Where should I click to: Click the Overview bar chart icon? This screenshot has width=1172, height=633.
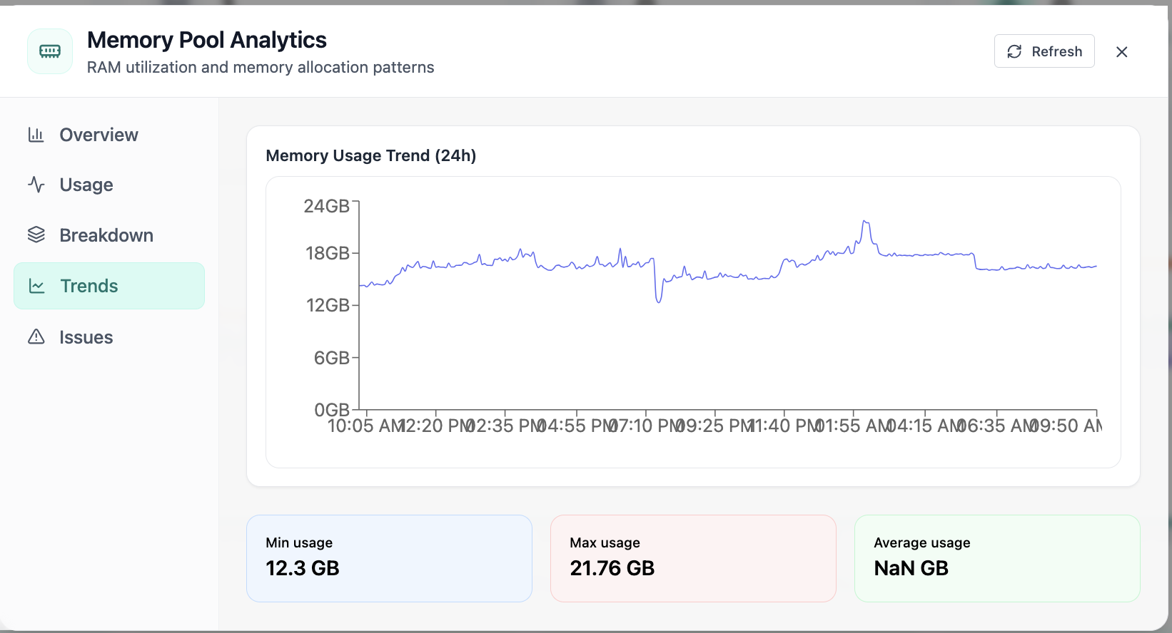click(36, 135)
